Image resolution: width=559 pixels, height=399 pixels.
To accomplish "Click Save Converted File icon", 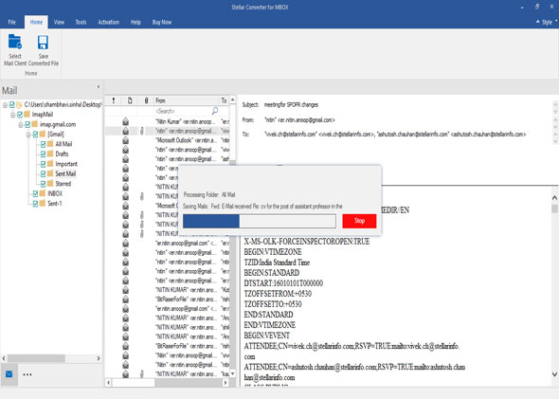I will click(x=44, y=42).
